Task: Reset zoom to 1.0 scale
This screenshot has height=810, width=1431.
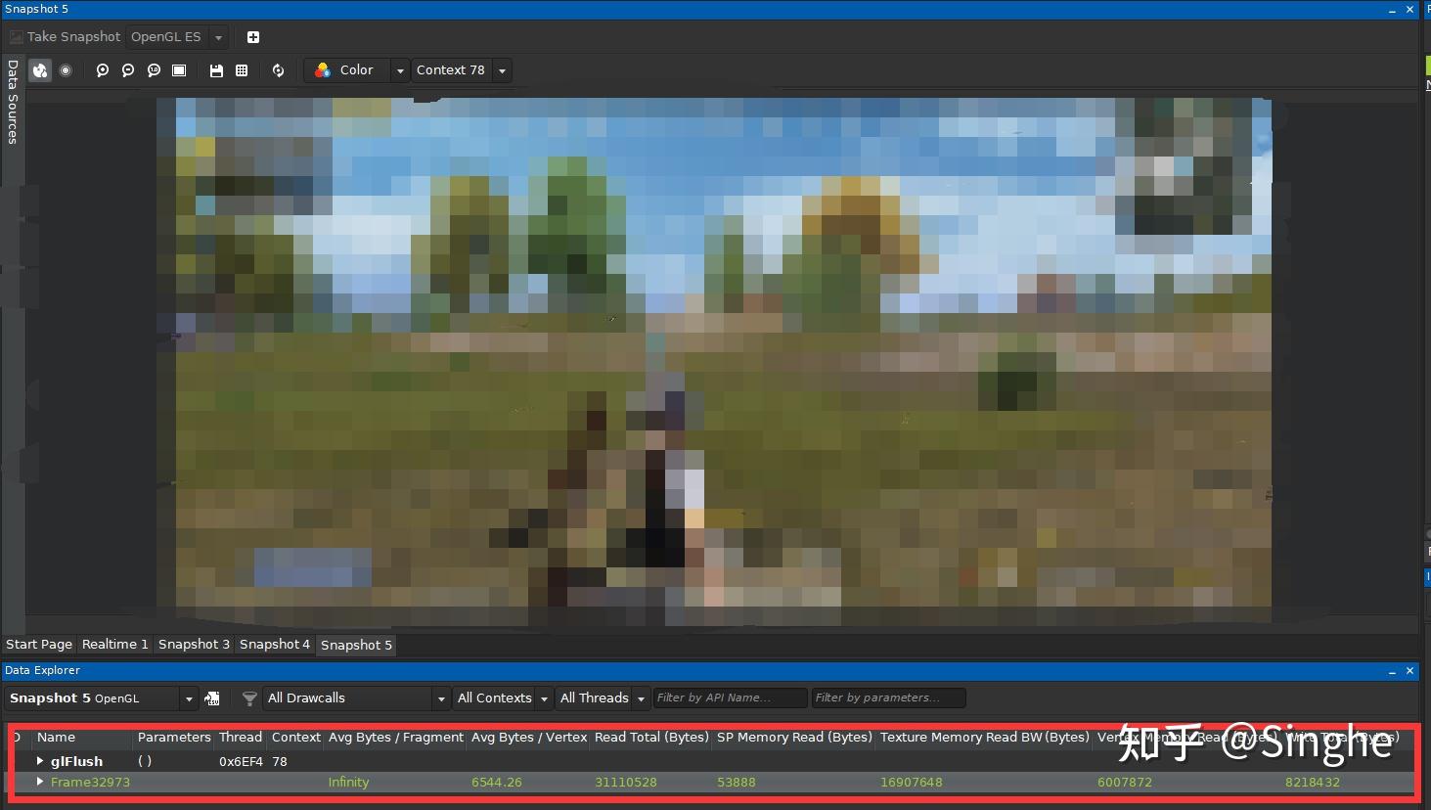Action: pos(154,70)
